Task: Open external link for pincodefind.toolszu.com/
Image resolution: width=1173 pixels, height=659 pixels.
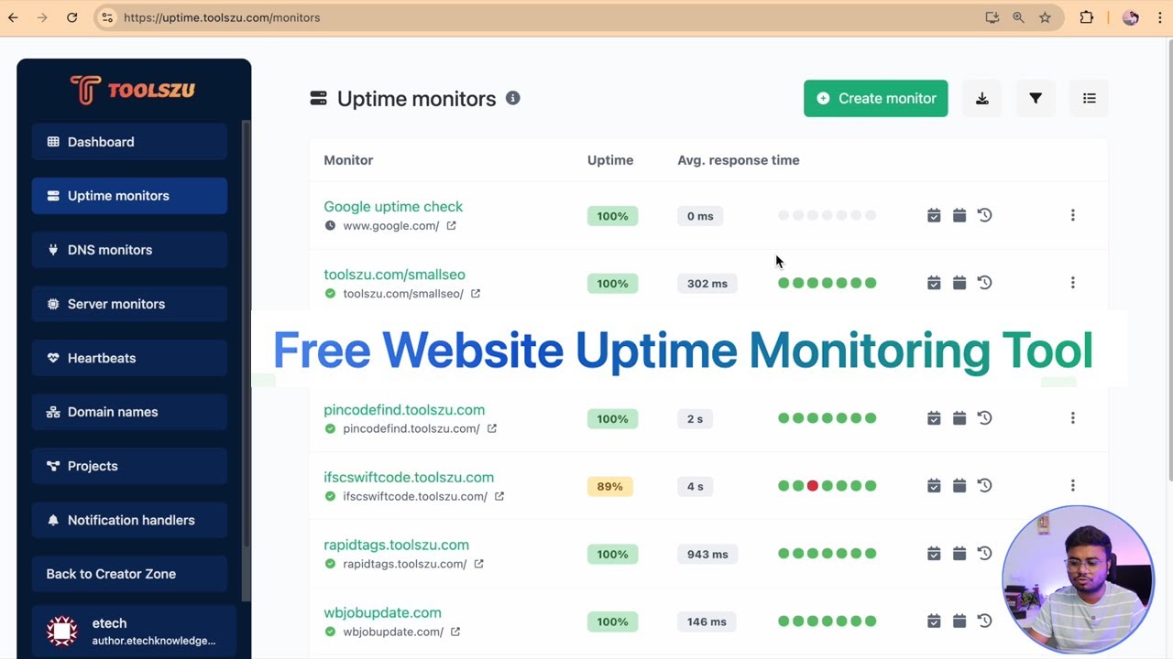Action: click(491, 428)
